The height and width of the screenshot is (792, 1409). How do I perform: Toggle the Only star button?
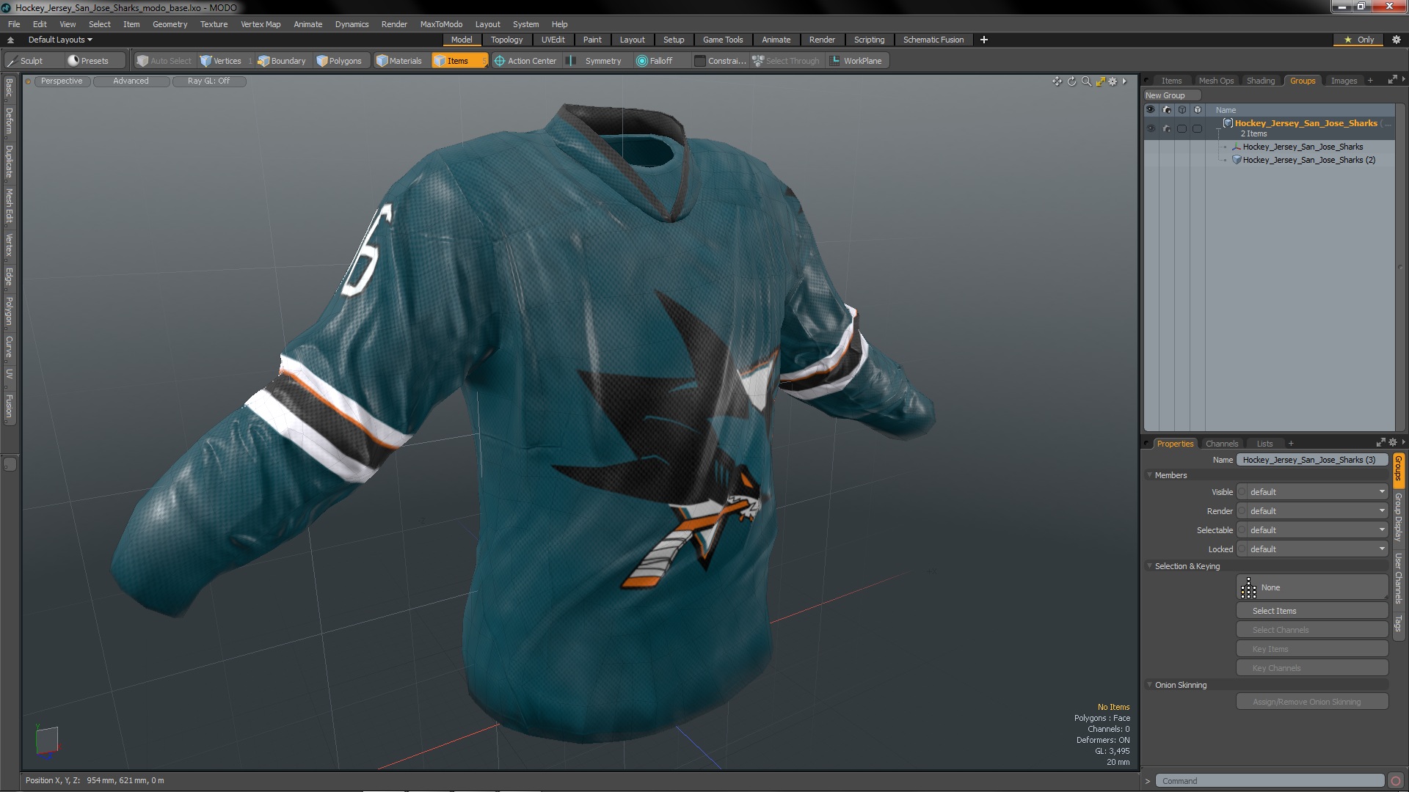(1359, 40)
